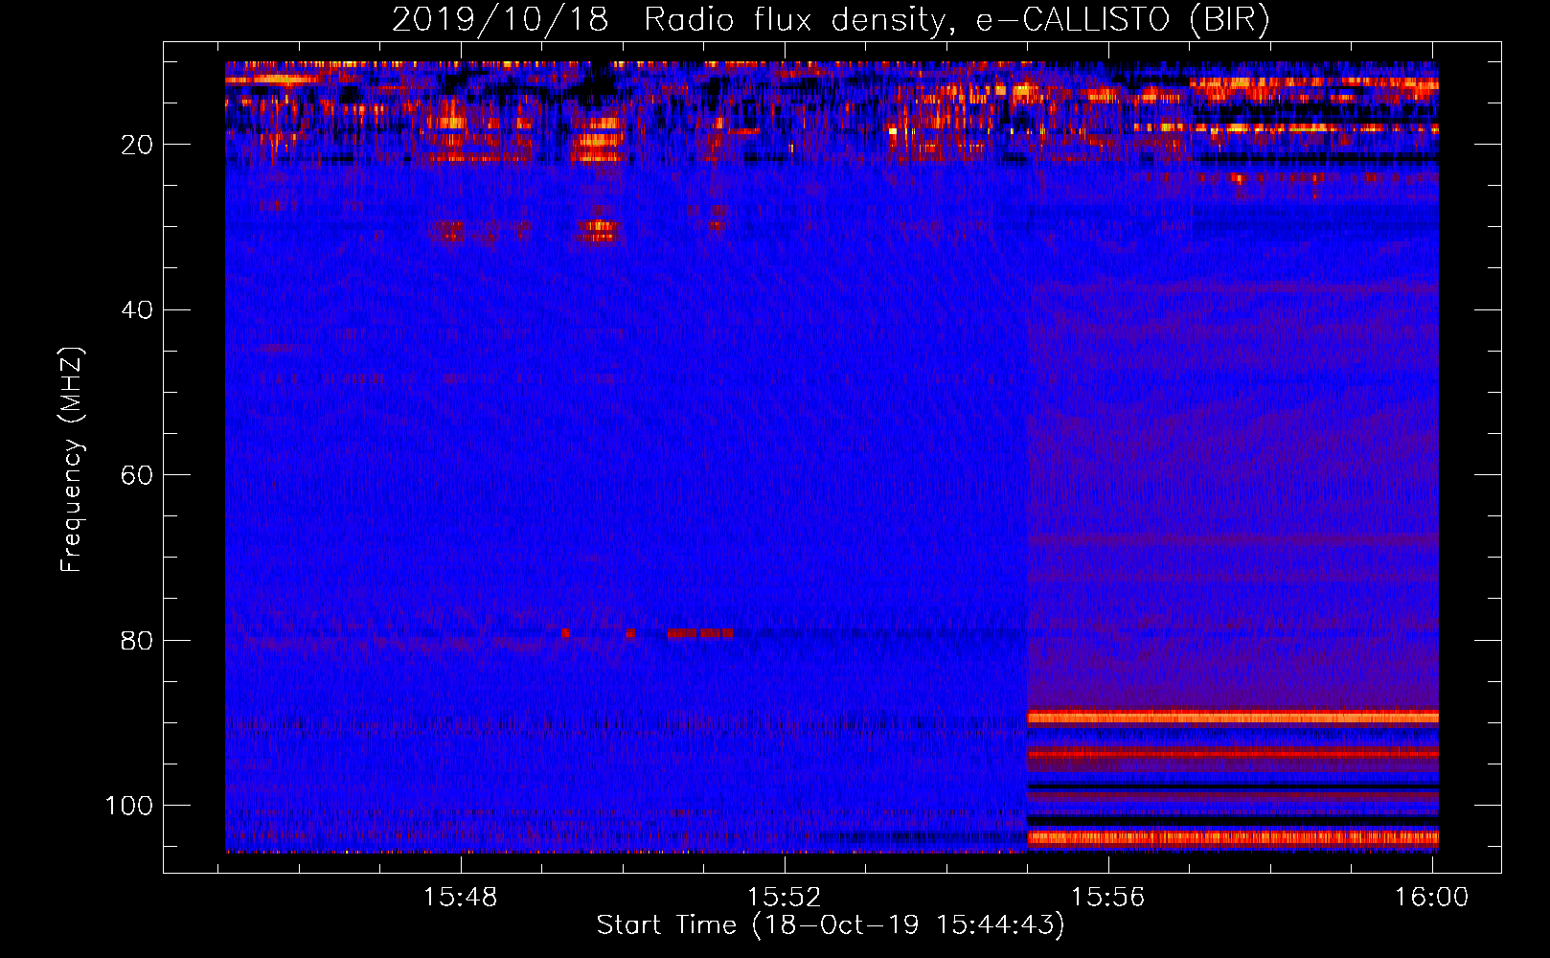Viewport: 1550px width, 958px height.
Task: Click the time tick label '16:00'
Action: pyautogui.click(x=1431, y=898)
